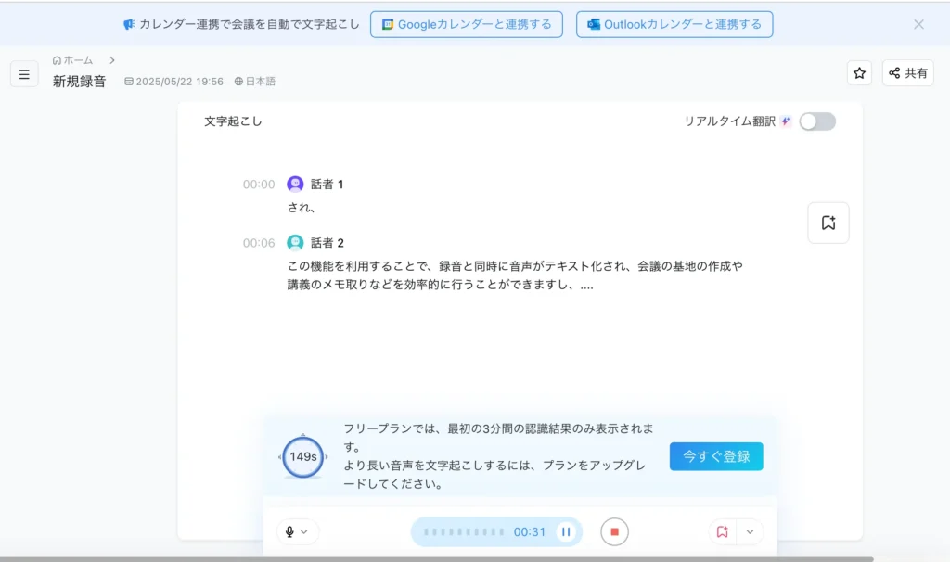Navigate to ホーム in the breadcrumb
Image resolution: width=950 pixels, height=562 pixels.
[75, 58]
